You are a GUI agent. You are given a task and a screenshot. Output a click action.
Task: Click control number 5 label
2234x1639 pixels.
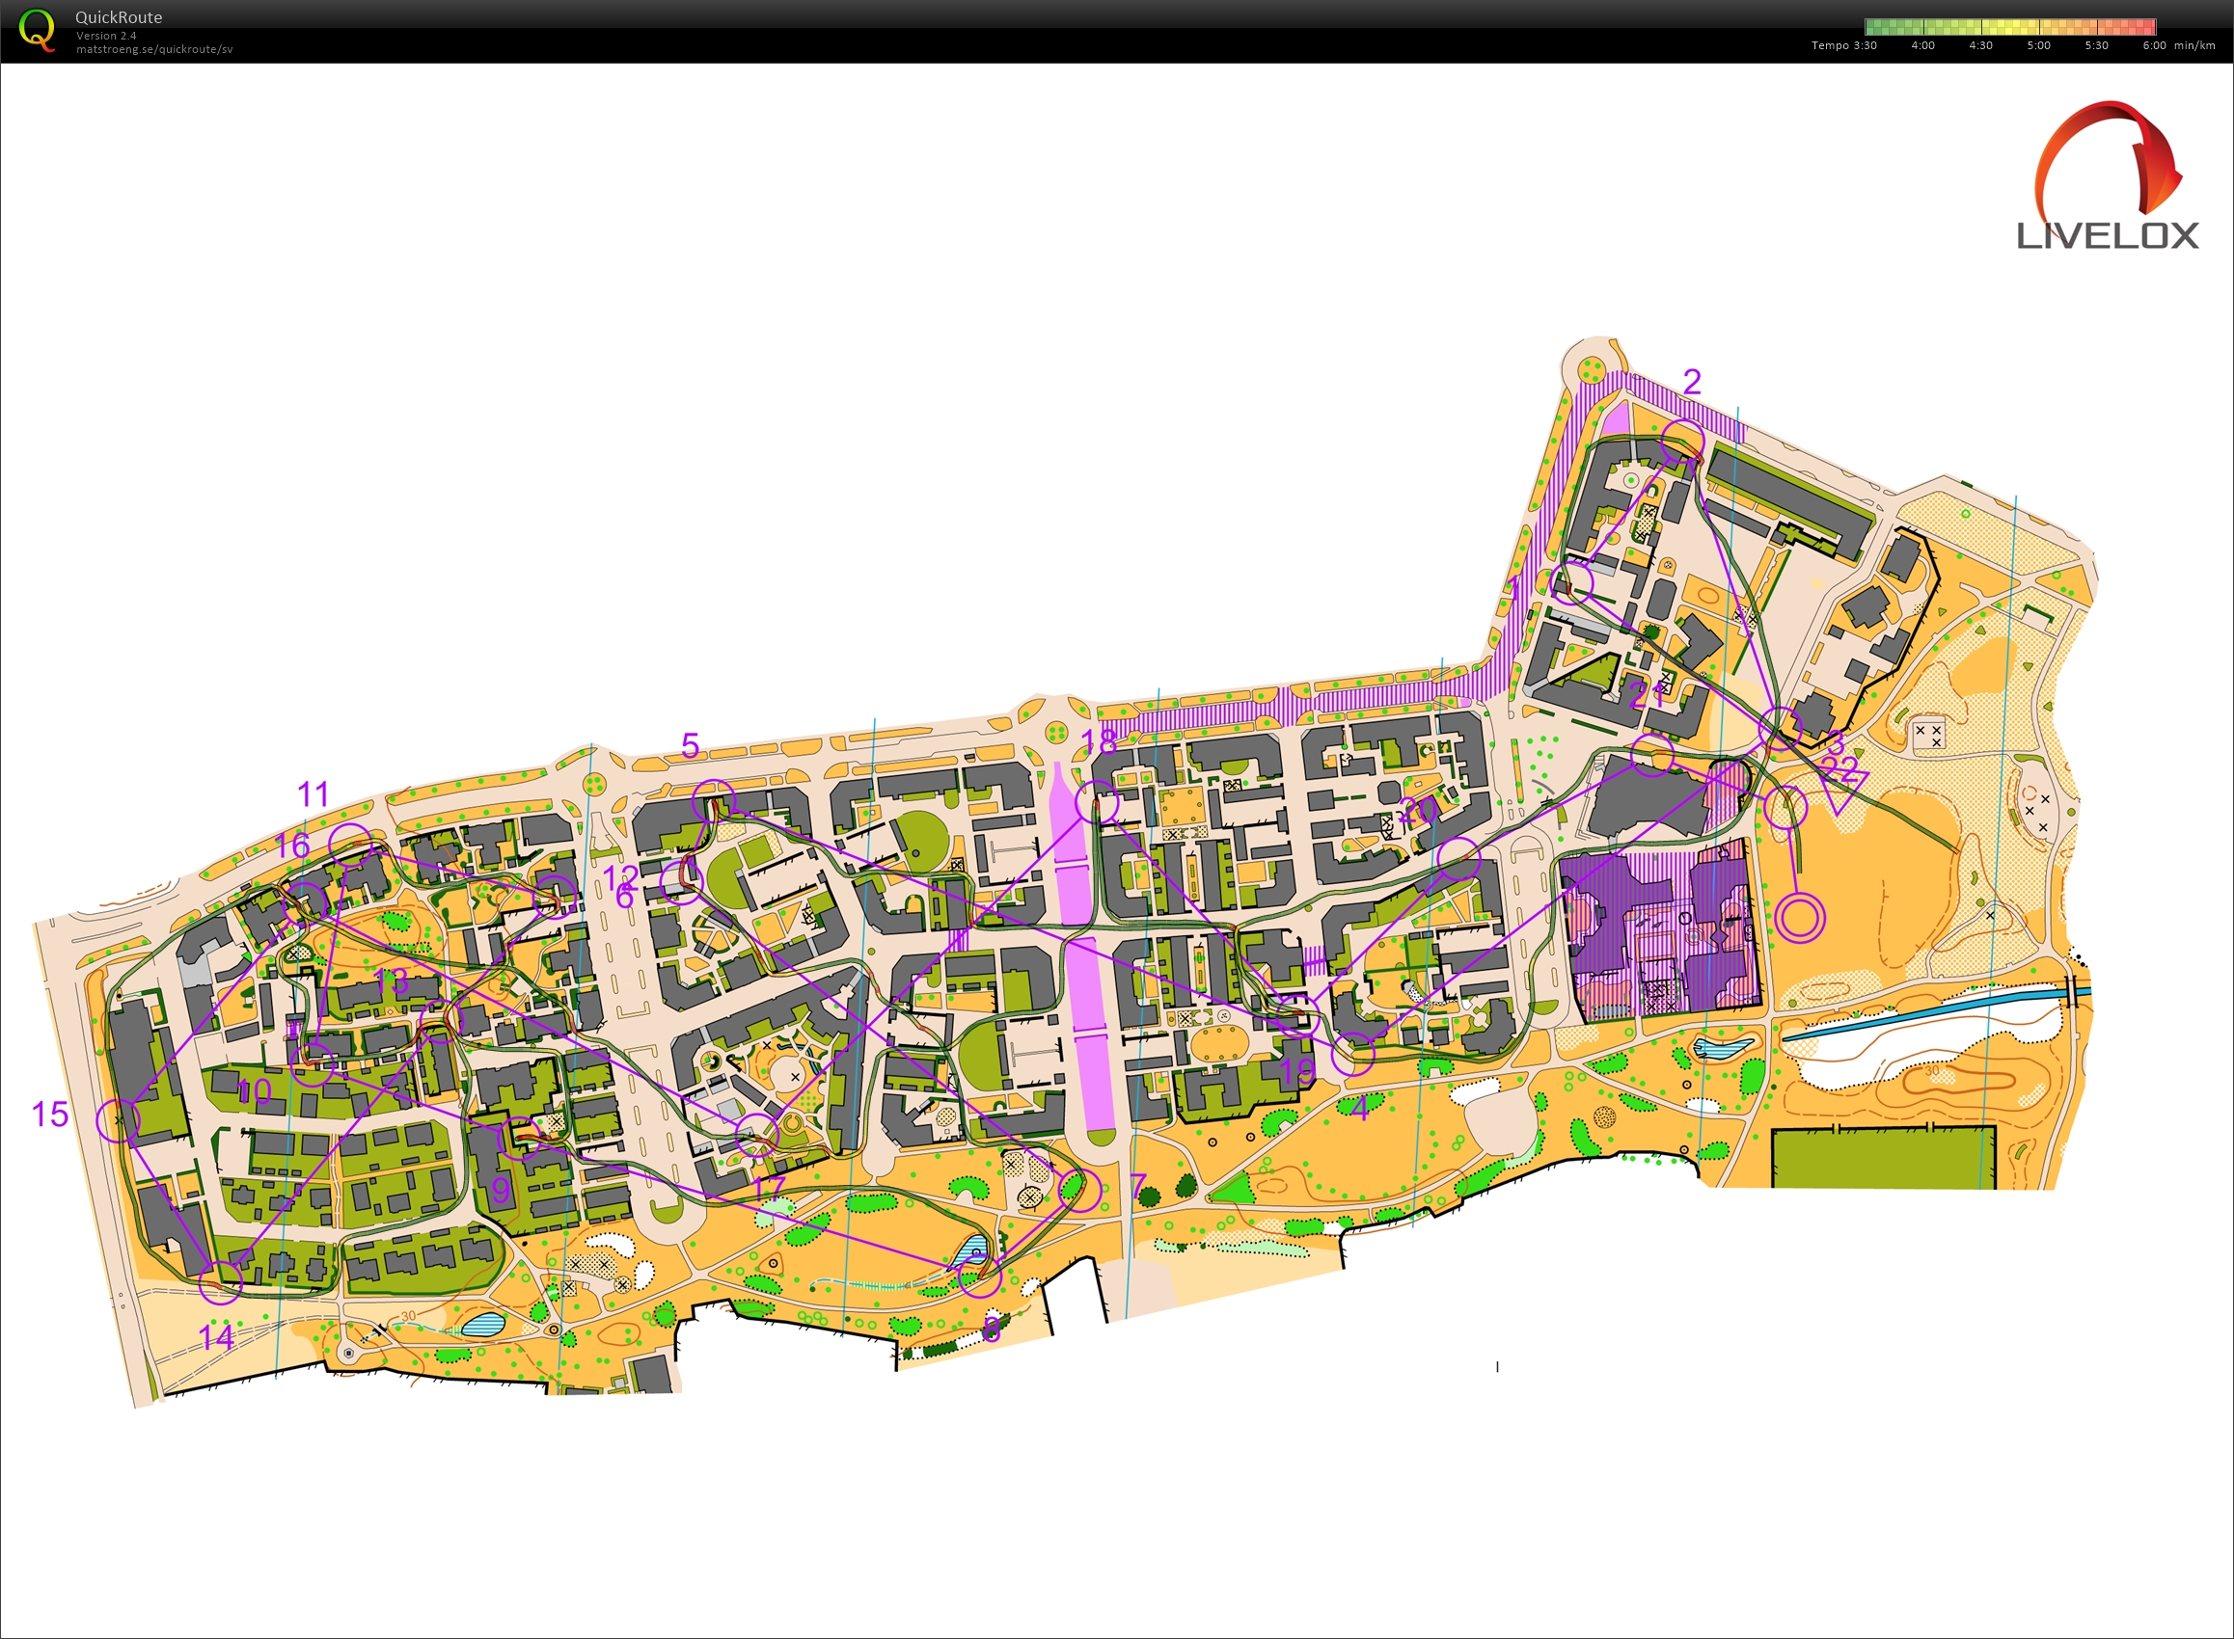(691, 745)
